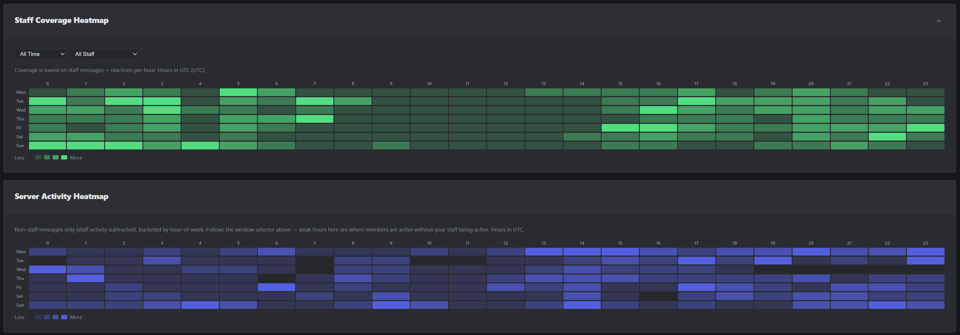Viewport: 960px width, 335px height.
Task: Click Staff Coverage cell for Tuesday hour 17
Action: 696,101
